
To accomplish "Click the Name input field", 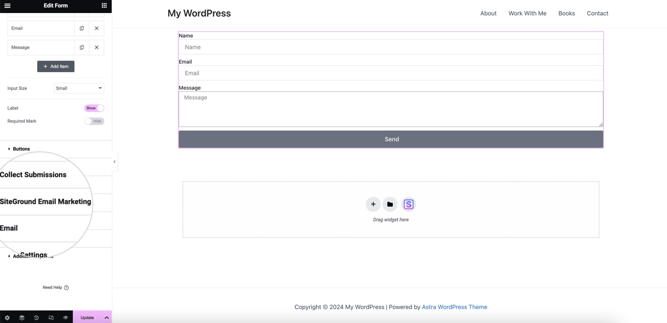I will [391, 47].
